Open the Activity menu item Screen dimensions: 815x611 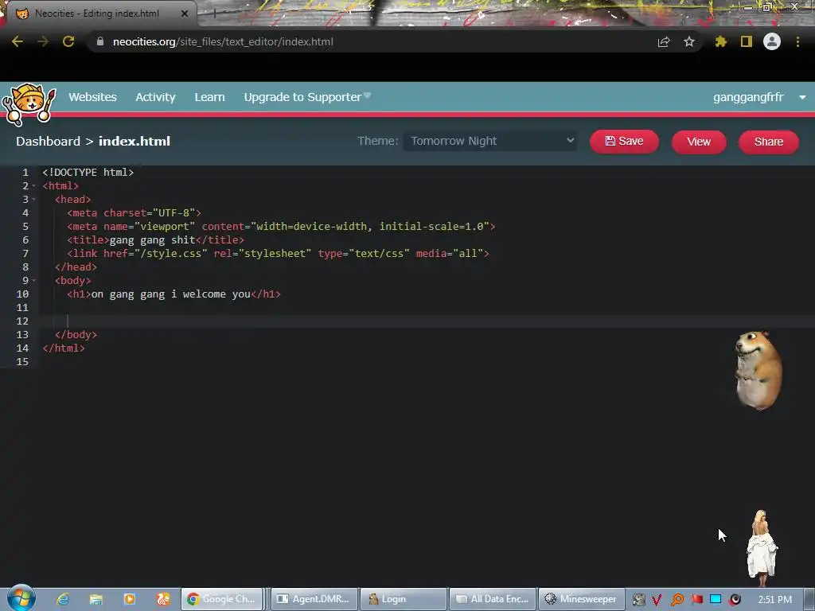pyautogui.click(x=155, y=97)
